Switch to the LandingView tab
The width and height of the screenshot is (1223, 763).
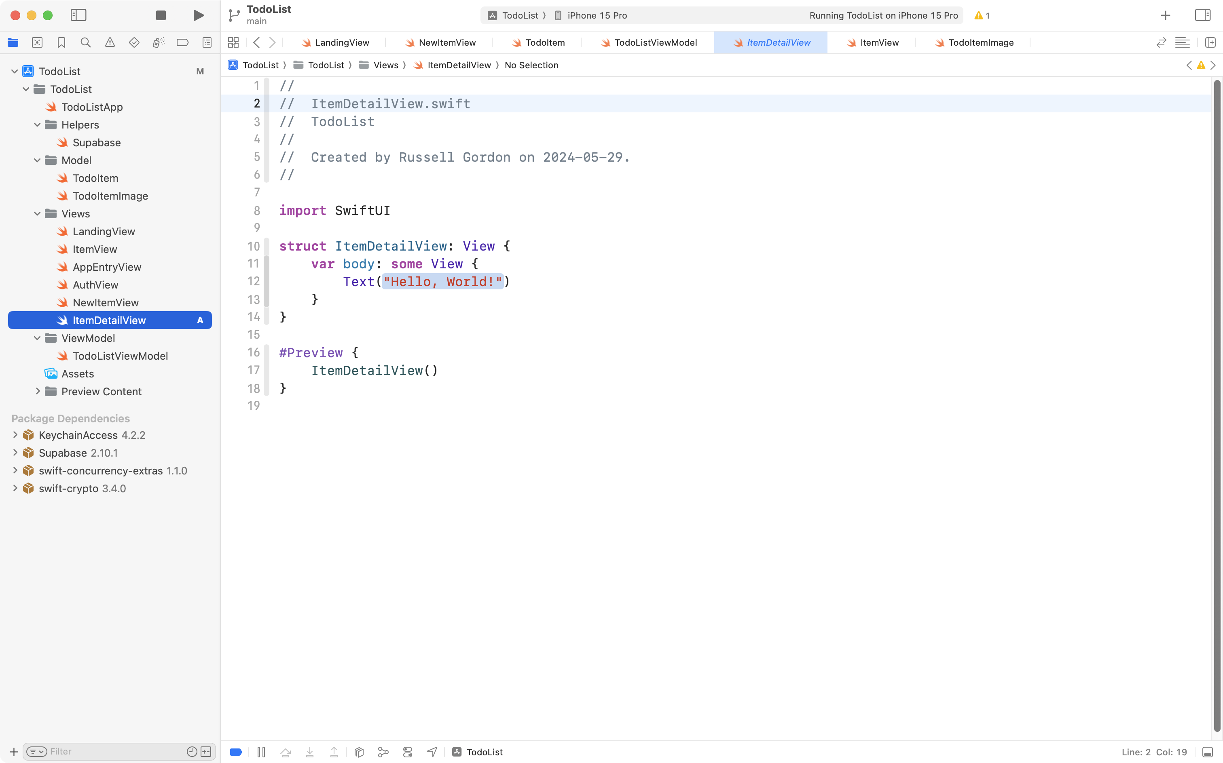341,42
